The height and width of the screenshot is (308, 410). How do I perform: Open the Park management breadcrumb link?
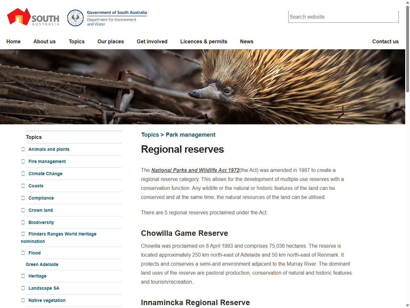pyautogui.click(x=190, y=135)
